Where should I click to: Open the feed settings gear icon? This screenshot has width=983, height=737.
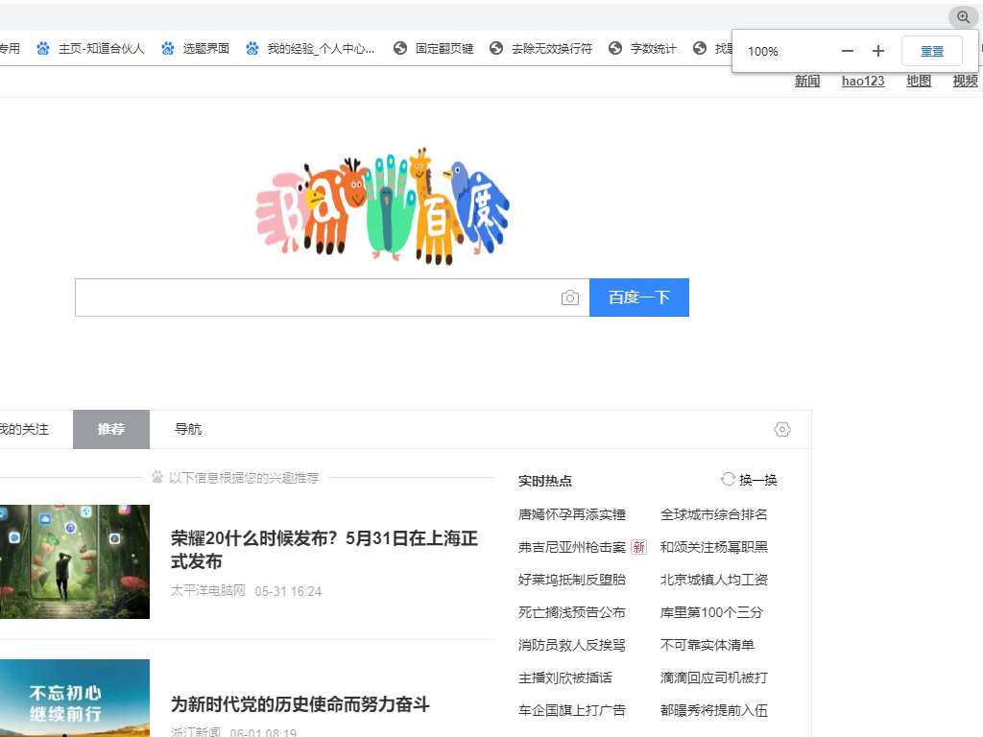point(782,429)
